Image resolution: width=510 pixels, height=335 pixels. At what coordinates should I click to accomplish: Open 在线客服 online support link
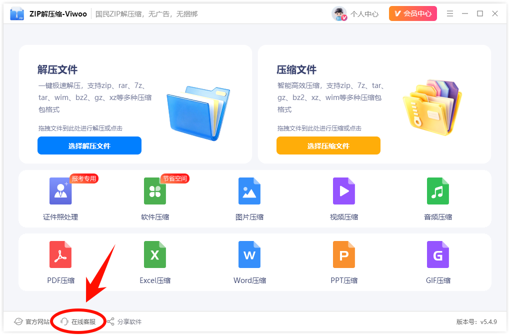click(x=83, y=321)
